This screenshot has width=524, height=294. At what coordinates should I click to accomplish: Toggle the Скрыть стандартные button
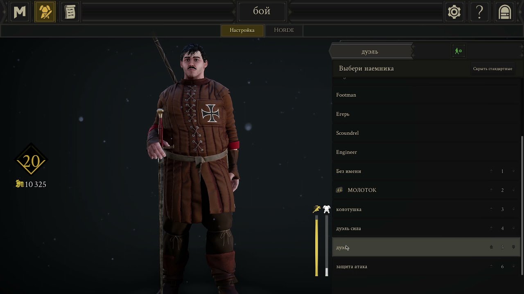(492, 69)
